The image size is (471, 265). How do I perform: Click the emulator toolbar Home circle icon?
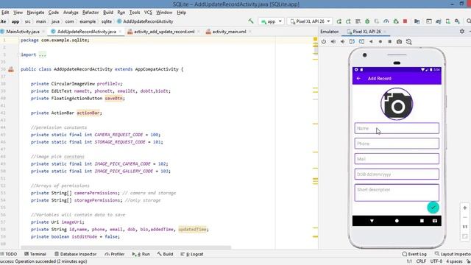pos(380,41)
